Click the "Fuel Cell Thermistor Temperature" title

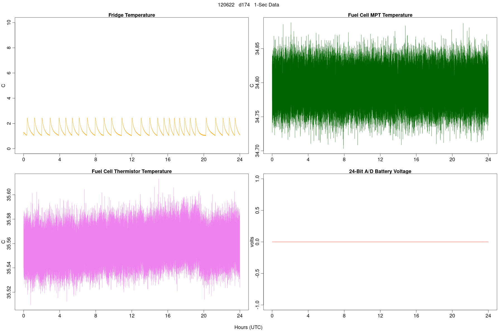tap(132, 171)
